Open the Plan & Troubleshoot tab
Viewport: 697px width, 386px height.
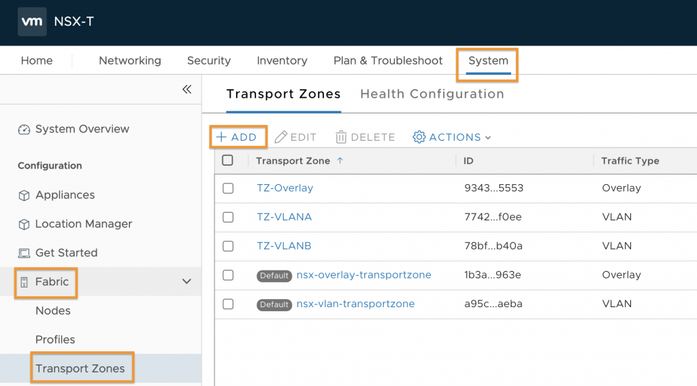click(x=388, y=60)
